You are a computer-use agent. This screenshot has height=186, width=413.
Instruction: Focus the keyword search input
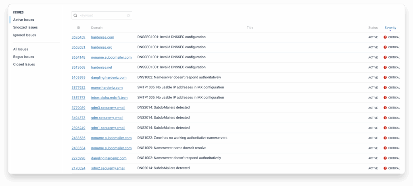101,16
